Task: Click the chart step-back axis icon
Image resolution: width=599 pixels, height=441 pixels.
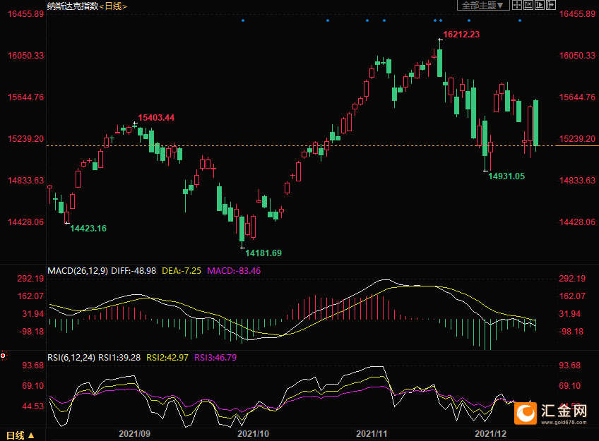Action: [528, 5]
